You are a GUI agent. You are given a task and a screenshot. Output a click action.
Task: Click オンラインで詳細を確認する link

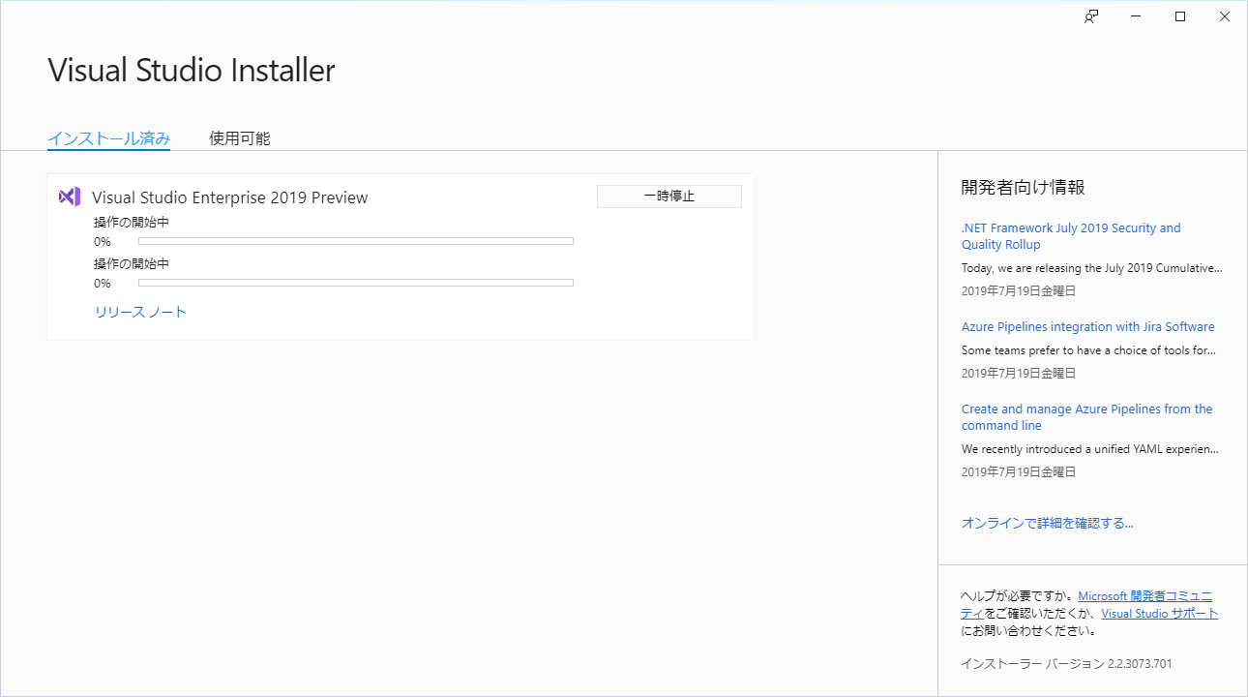[x=1048, y=523]
